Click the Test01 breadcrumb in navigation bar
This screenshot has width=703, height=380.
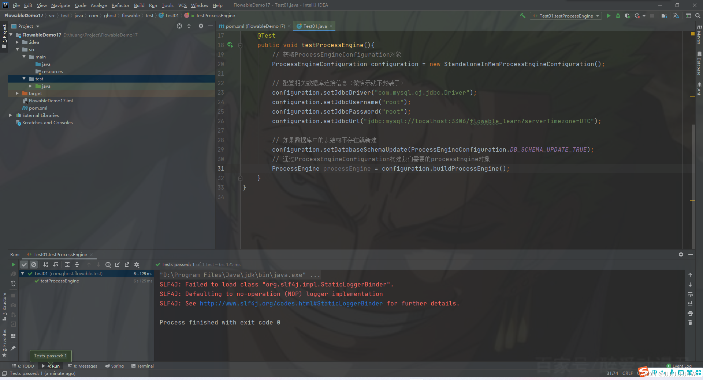pos(169,15)
